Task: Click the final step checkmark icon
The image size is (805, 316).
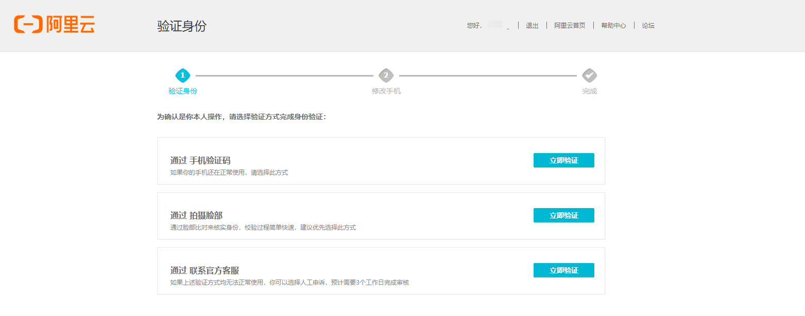Action: pyautogui.click(x=589, y=76)
